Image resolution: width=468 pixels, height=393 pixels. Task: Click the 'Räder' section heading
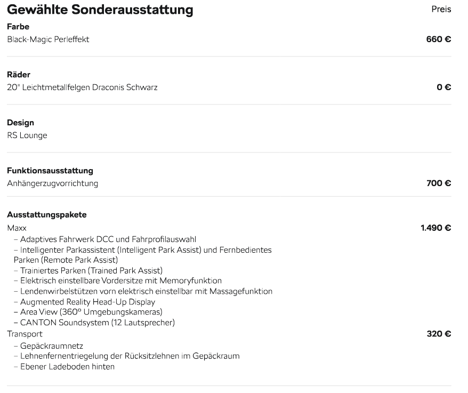[19, 75]
